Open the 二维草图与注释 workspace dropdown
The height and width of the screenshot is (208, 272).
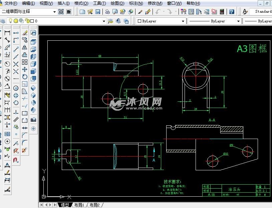coord(54,11)
